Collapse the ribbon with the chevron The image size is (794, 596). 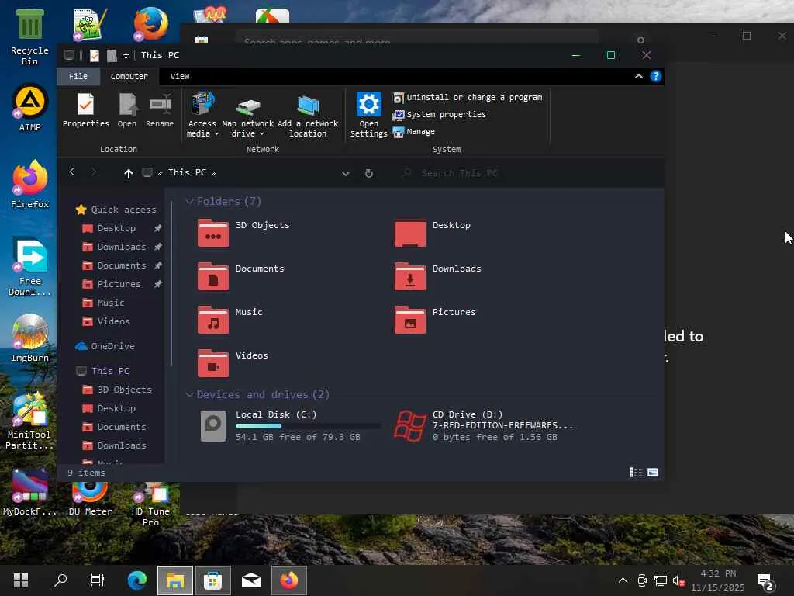[x=639, y=76]
